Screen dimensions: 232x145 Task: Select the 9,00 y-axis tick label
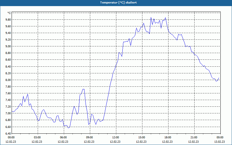pos(8,46)
